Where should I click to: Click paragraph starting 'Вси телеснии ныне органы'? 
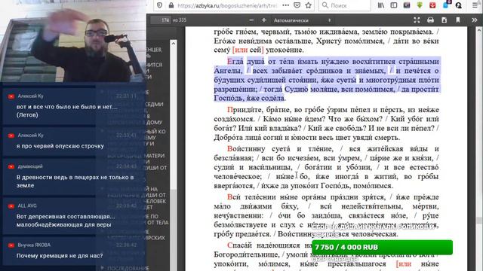tap(326, 215)
